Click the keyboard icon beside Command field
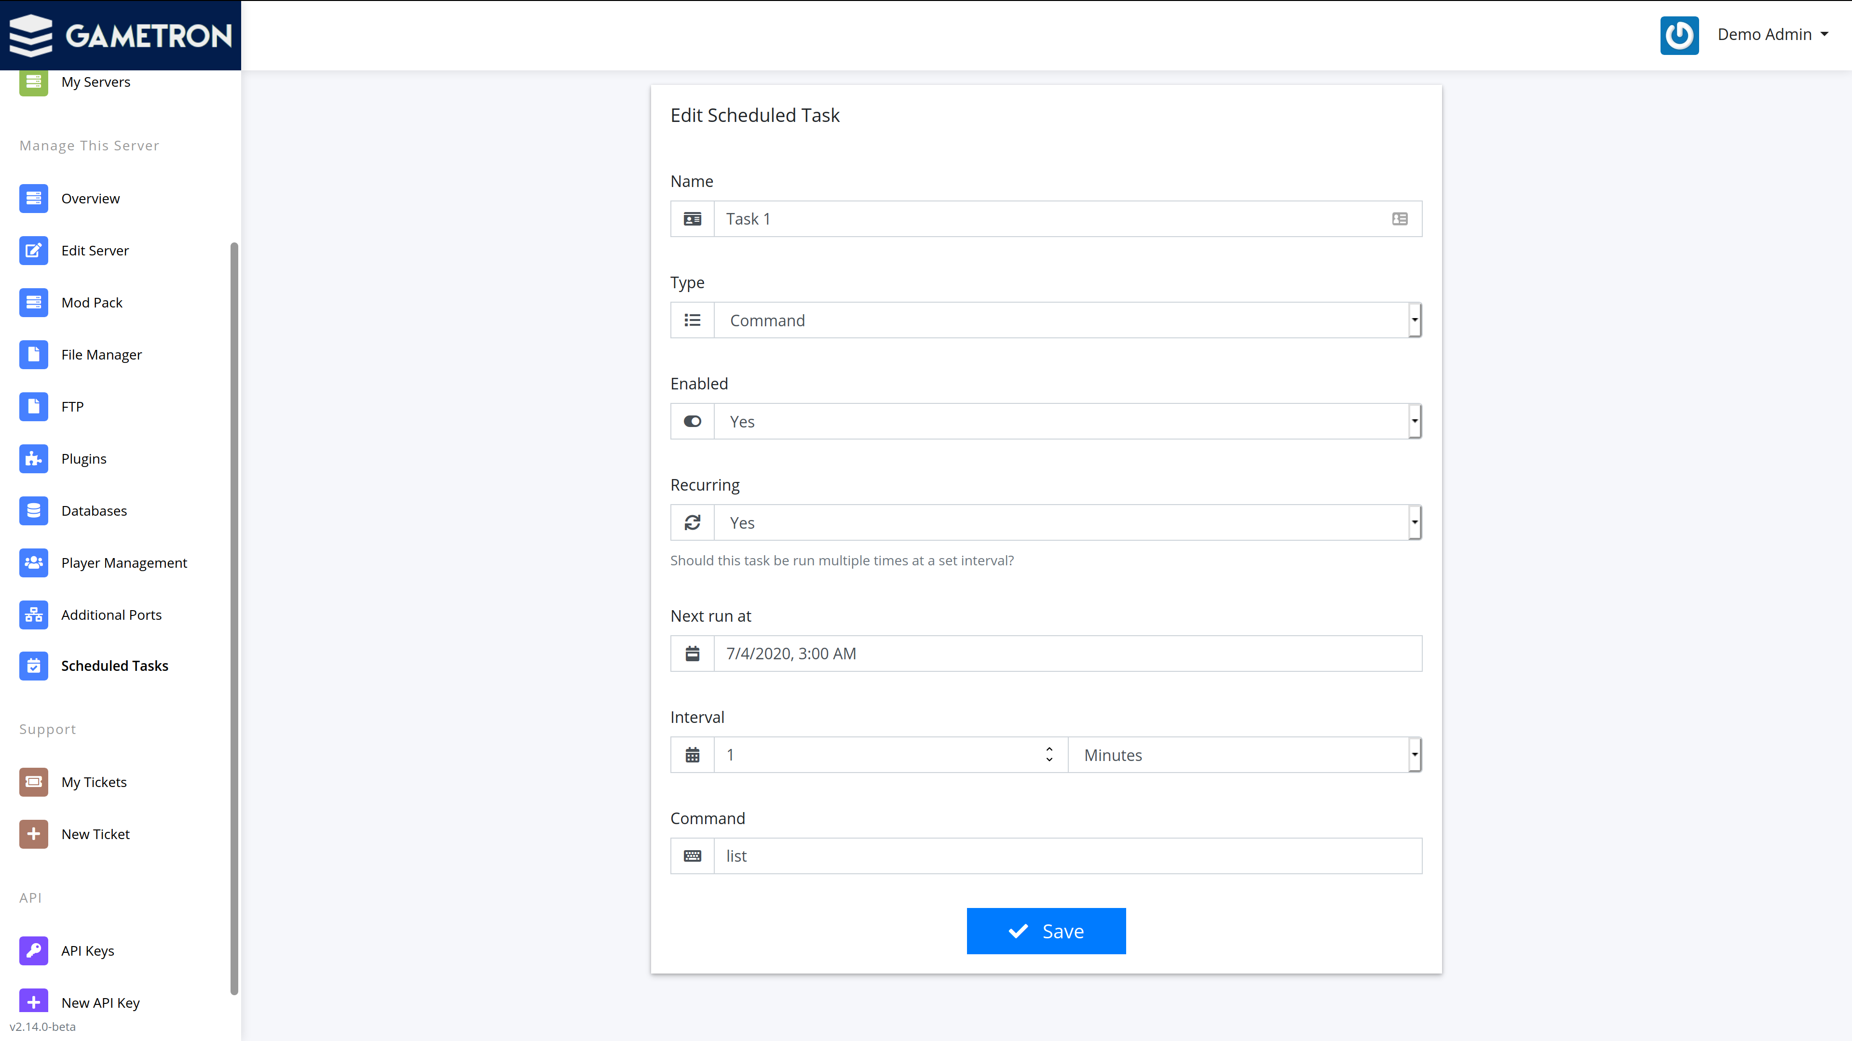This screenshot has height=1041, width=1852. point(693,856)
